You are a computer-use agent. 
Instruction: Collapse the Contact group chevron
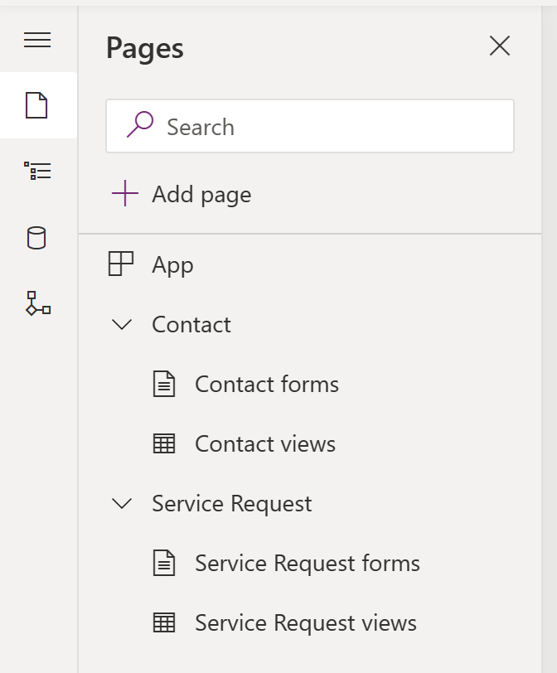pos(122,325)
